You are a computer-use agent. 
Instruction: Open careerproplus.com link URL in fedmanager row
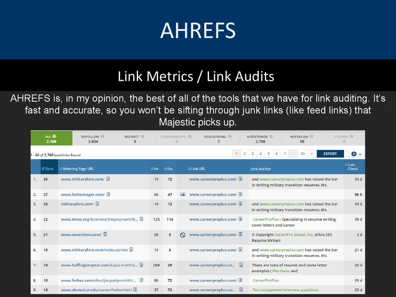[x=213, y=195]
